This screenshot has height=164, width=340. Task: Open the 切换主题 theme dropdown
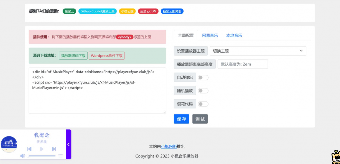pyautogui.click(x=258, y=51)
